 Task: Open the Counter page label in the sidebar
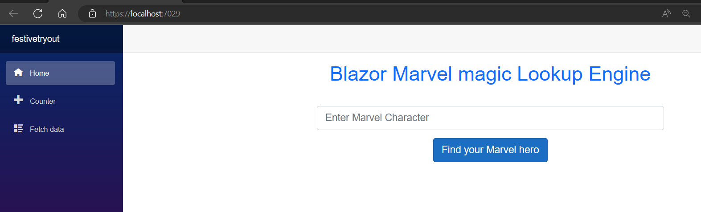tap(43, 101)
